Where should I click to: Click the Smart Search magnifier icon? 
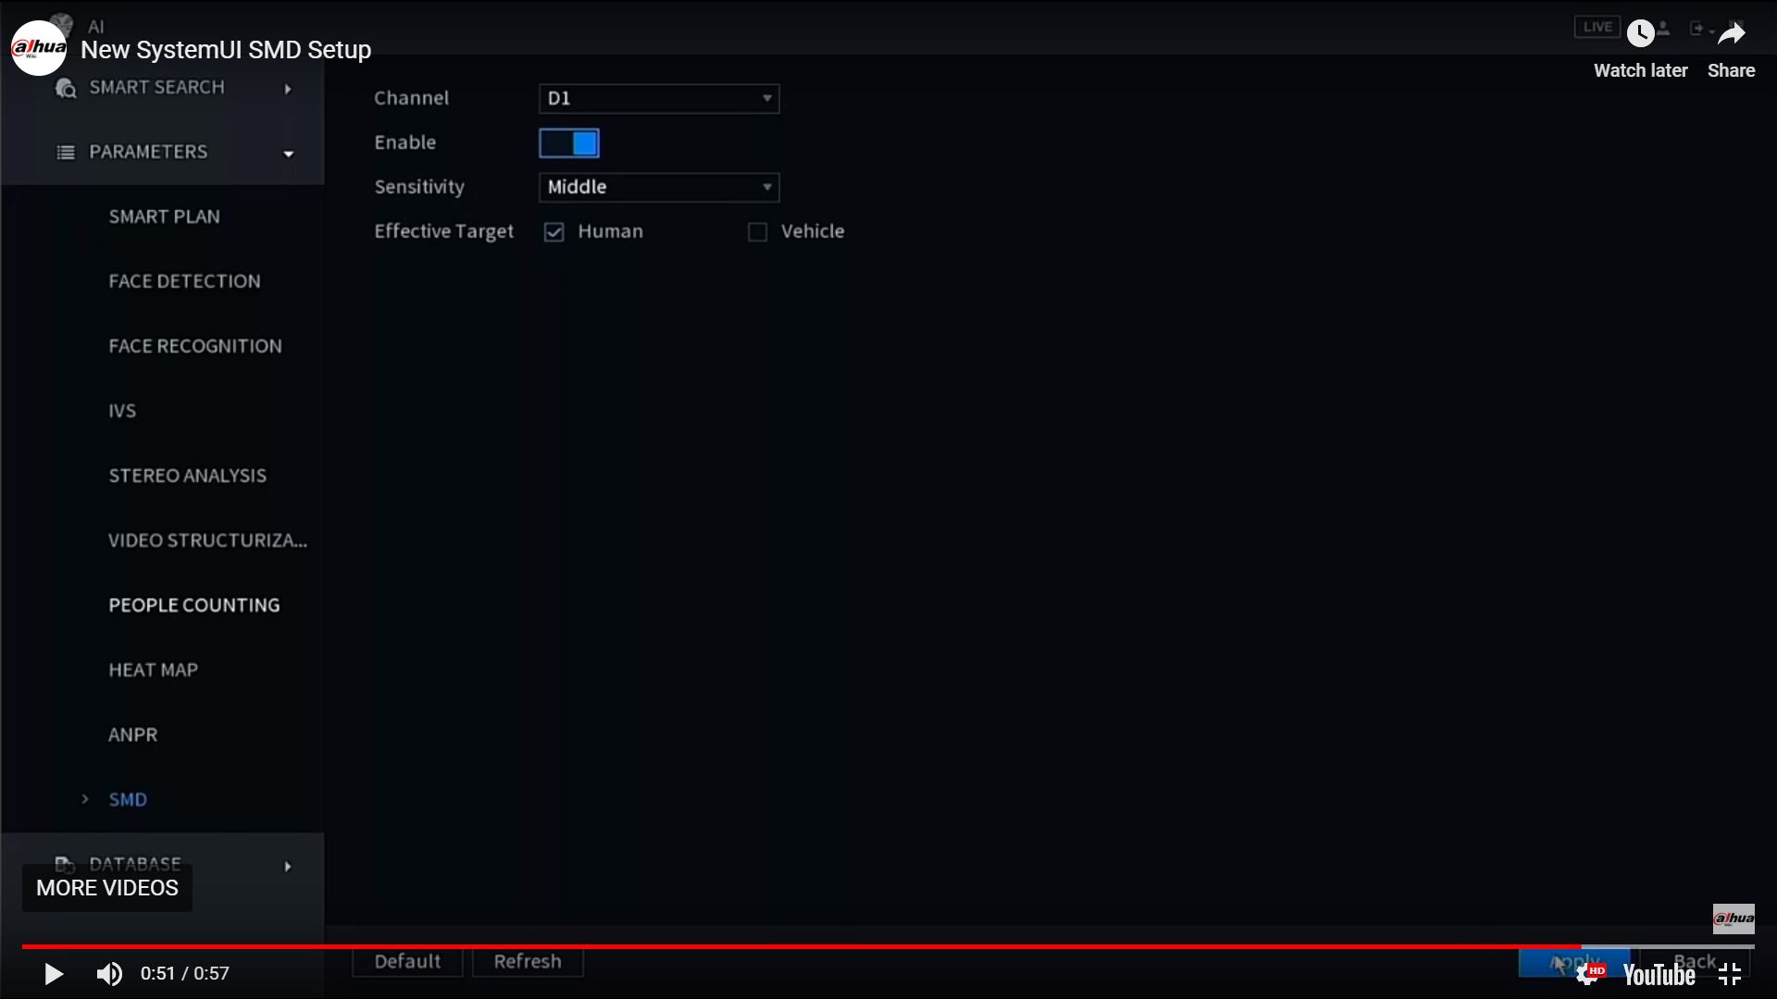click(x=66, y=88)
